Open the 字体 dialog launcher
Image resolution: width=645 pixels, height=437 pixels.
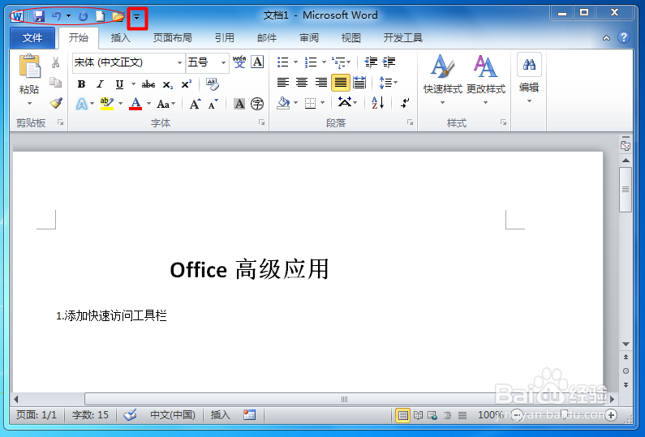click(261, 122)
